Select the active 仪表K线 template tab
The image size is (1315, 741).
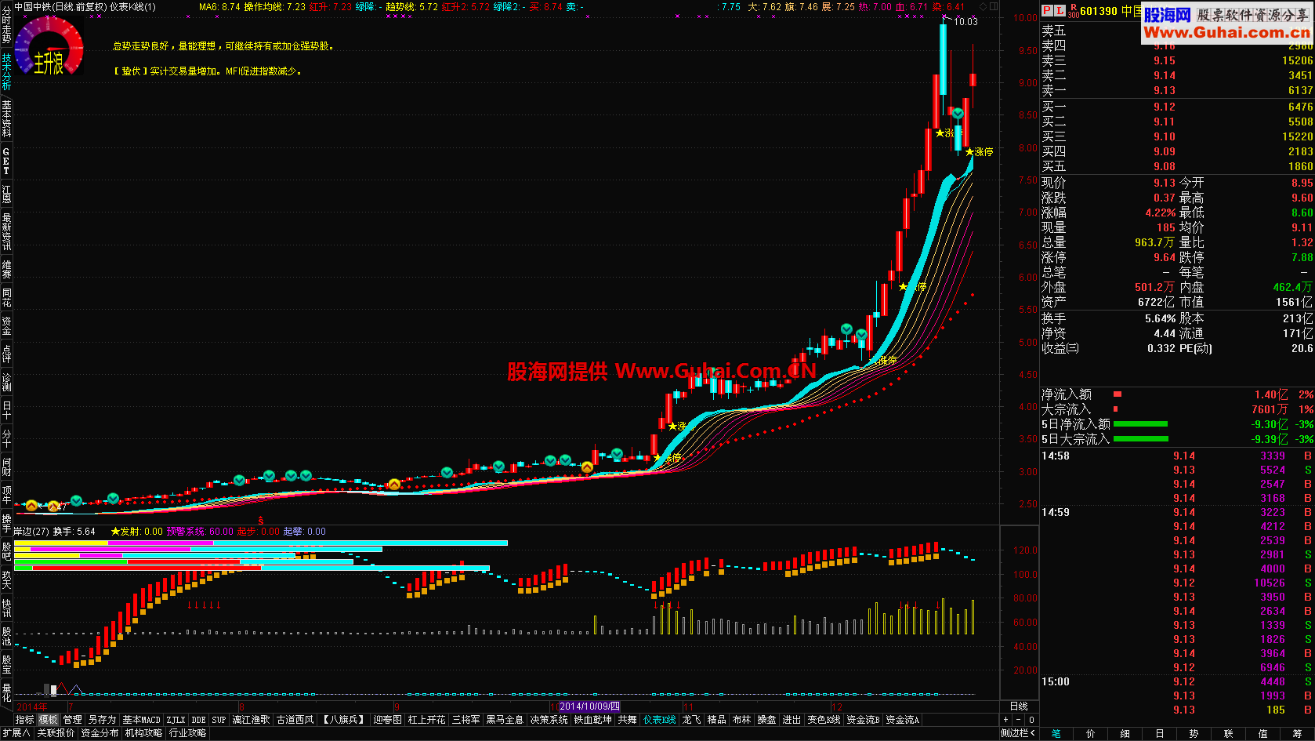pos(660,720)
